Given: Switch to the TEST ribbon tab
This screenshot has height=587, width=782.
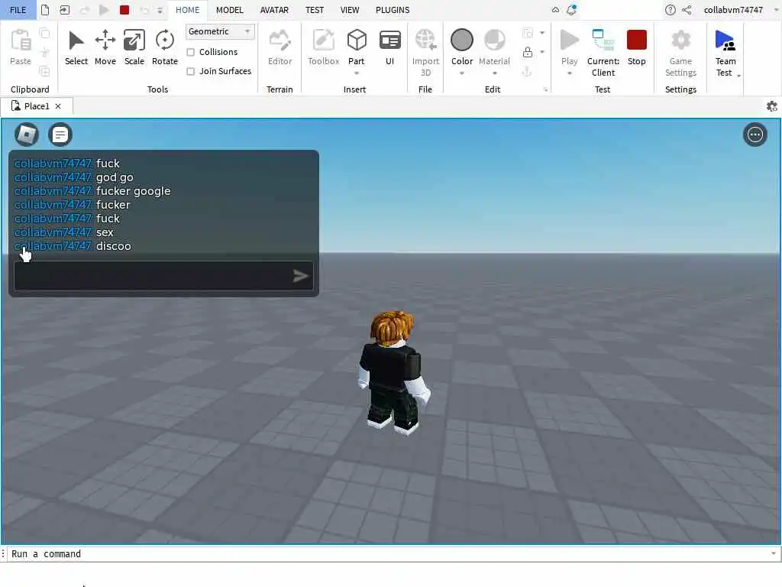Looking at the screenshot, I should [314, 10].
